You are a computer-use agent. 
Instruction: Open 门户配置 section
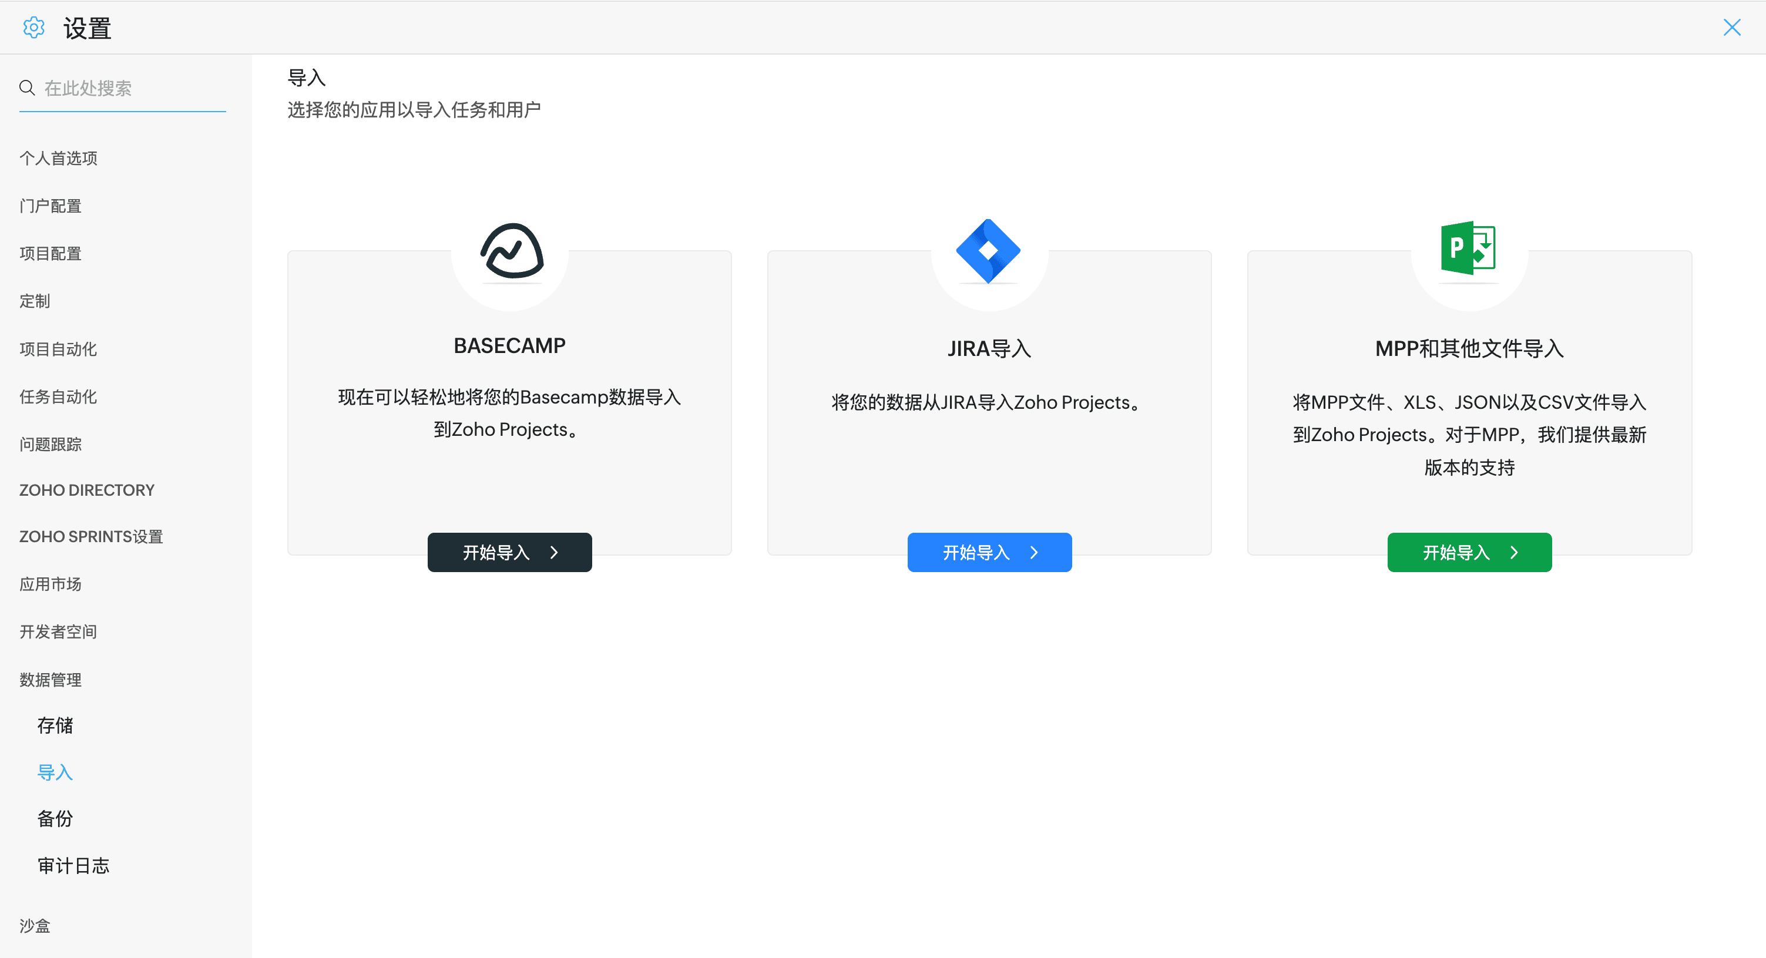point(51,206)
